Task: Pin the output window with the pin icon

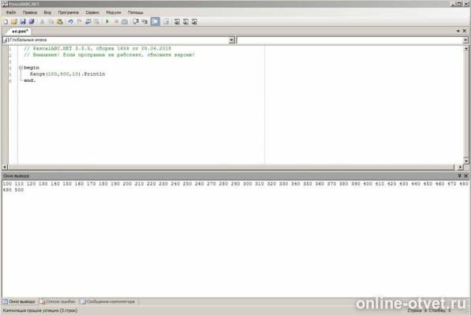Action: pyautogui.click(x=459, y=176)
